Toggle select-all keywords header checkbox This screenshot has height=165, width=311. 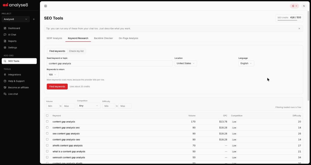coord(47,115)
